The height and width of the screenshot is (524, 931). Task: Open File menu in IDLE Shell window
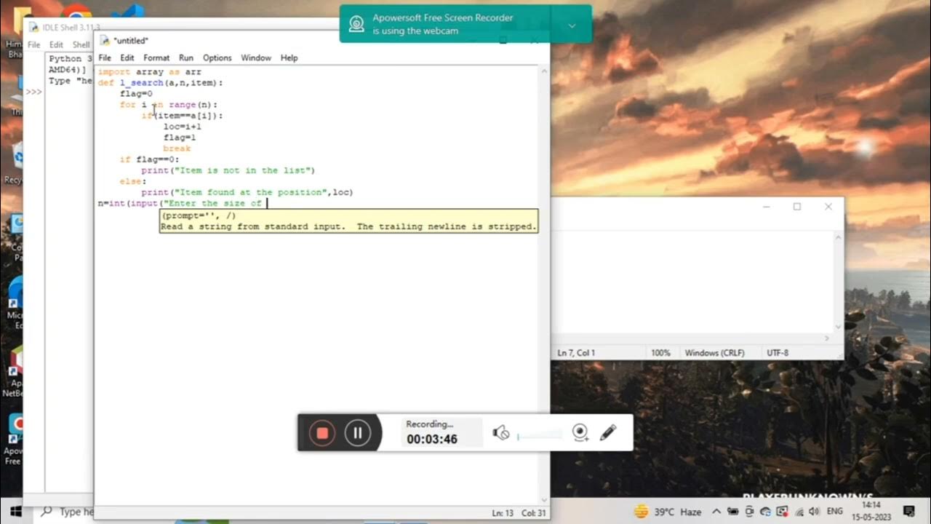click(x=33, y=44)
